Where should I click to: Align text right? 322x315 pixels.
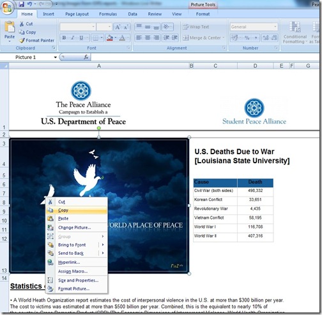156,38
